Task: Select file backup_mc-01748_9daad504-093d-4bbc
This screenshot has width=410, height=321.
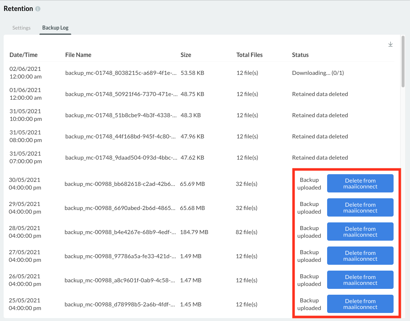Action: pyautogui.click(x=121, y=158)
